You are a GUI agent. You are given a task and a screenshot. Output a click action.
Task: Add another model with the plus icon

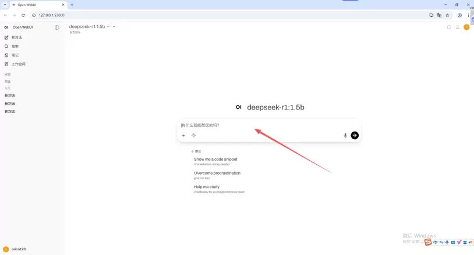114,27
